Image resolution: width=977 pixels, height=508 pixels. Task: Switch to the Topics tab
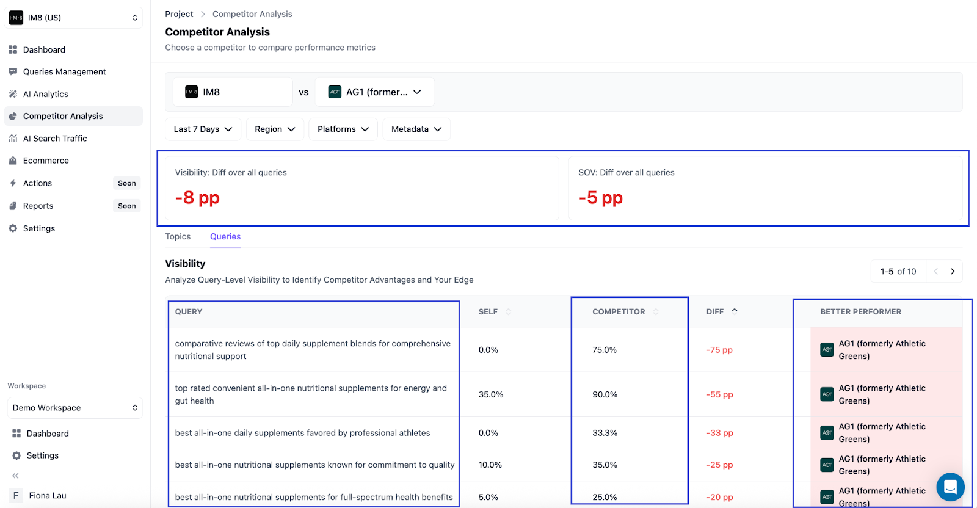pos(178,236)
